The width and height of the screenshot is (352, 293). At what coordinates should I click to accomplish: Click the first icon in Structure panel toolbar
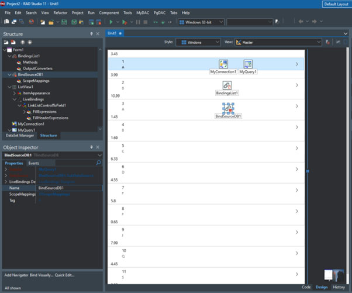pyautogui.click(x=6, y=42)
